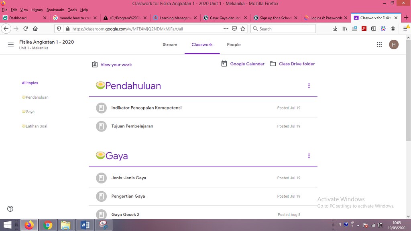Select All topics in the sidebar

[30, 83]
